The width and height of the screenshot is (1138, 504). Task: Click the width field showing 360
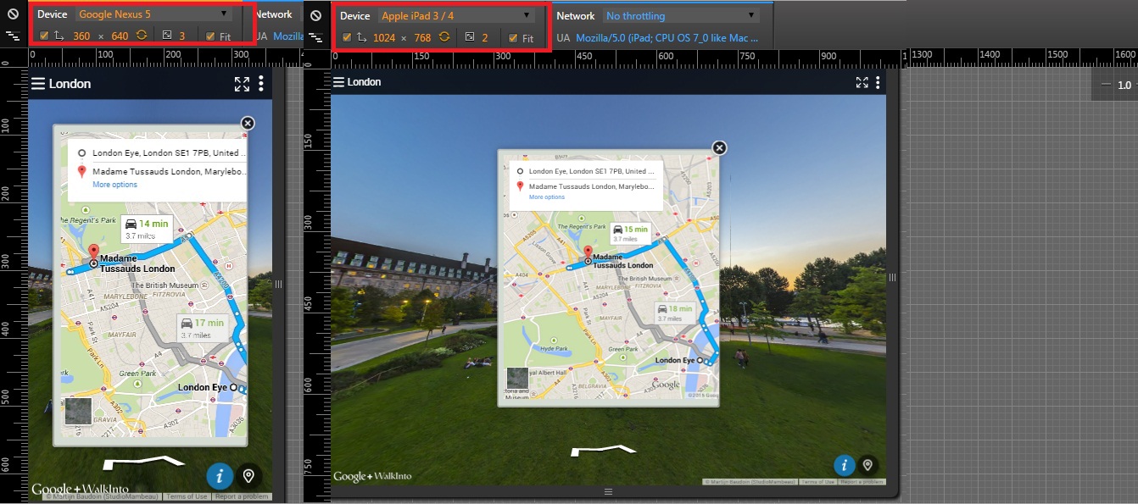pos(81,36)
